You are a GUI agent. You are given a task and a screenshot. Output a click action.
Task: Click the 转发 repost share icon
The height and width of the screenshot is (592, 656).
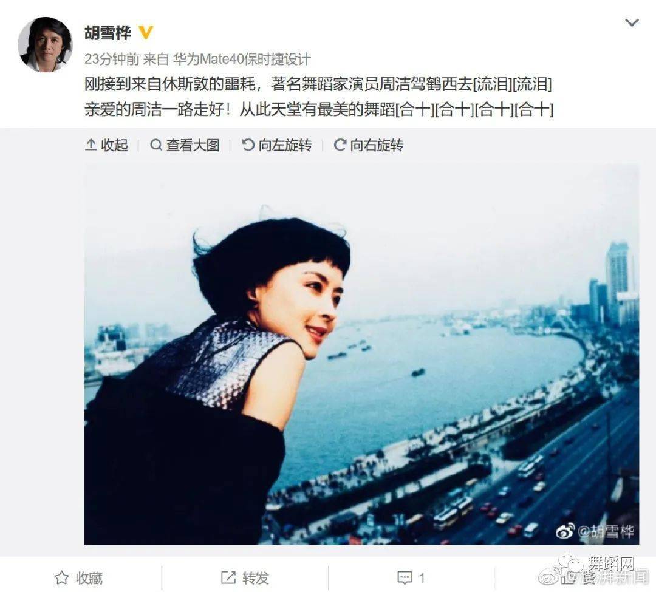pos(228,578)
